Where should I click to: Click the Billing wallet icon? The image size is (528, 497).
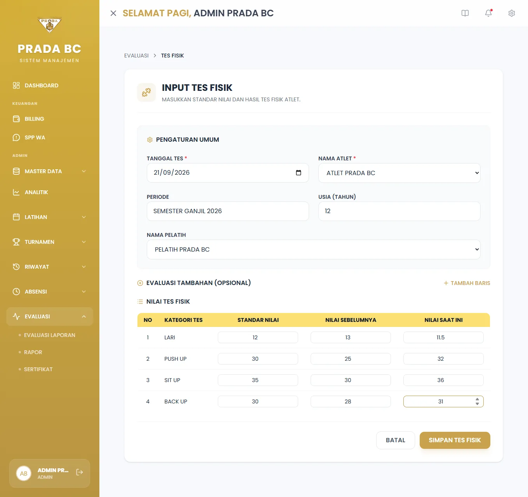tap(16, 119)
